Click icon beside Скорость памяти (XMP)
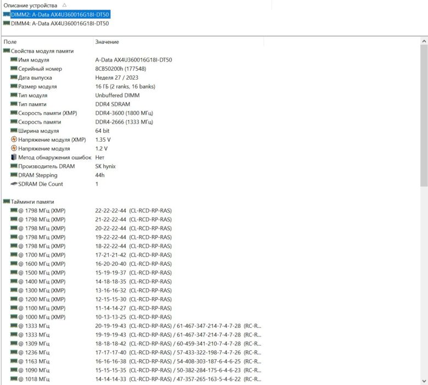 tap(14, 113)
